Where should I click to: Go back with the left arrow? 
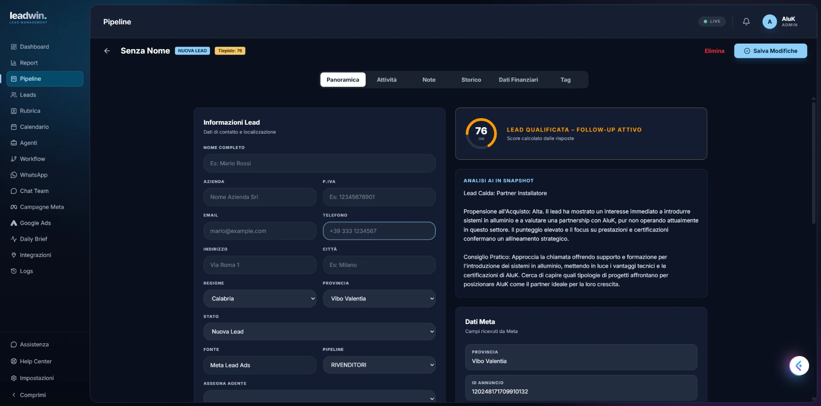(107, 51)
